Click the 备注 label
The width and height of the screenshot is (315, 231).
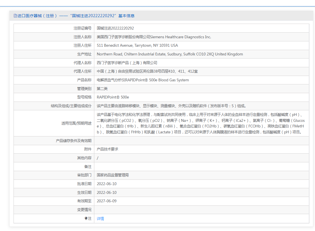tap(88, 167)
